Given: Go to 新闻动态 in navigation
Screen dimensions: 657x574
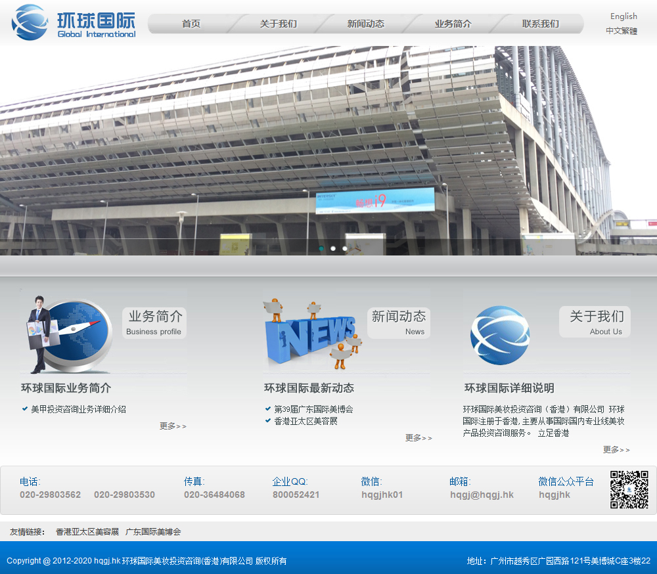Looking at the screenshot, I should click(365, 24).
